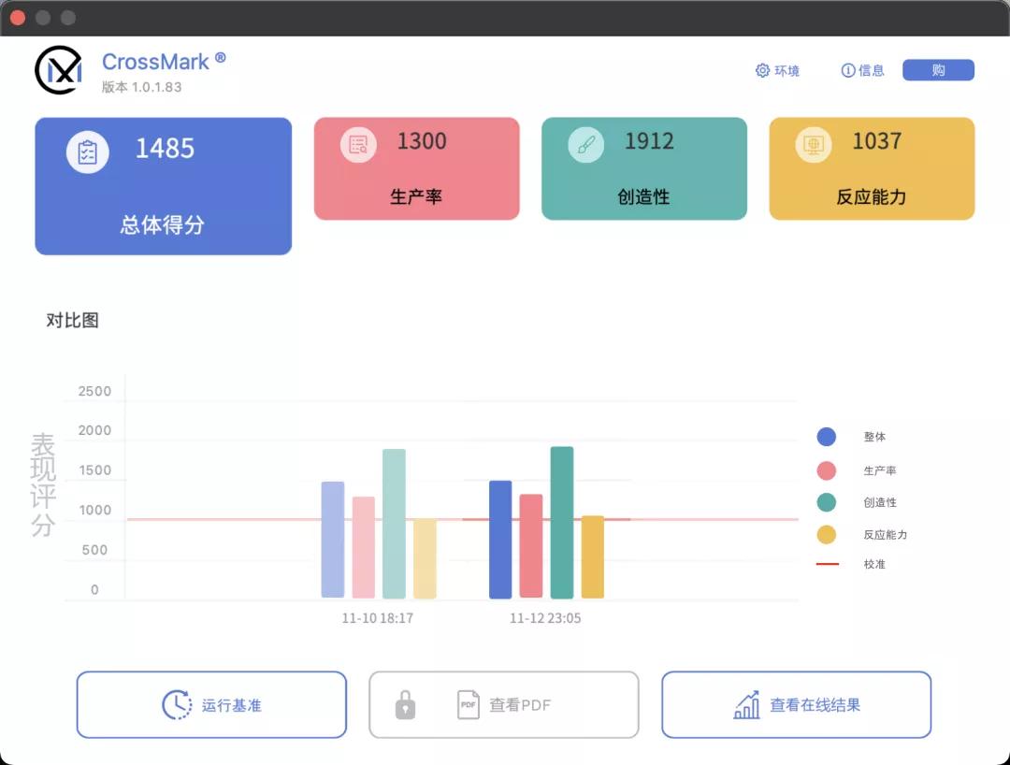Click the PDF document icon in the 查看PDF button
The height and width of the screenshot is (765, 1010).
click(x=468, y=704)
